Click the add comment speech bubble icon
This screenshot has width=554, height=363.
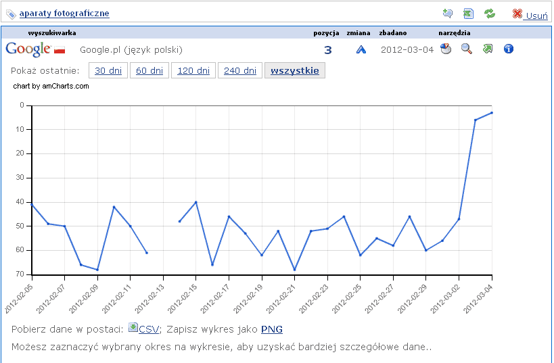point(447,14)
